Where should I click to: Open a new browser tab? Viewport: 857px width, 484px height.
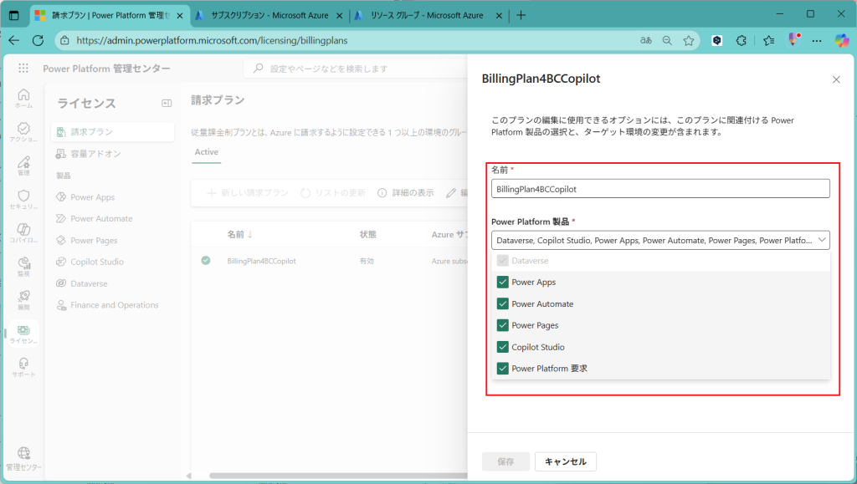pyautogui.click(x=521, y=15)
